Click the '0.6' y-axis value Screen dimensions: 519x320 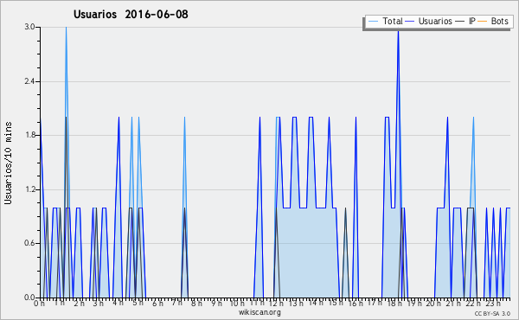click(x=30, y=243)
